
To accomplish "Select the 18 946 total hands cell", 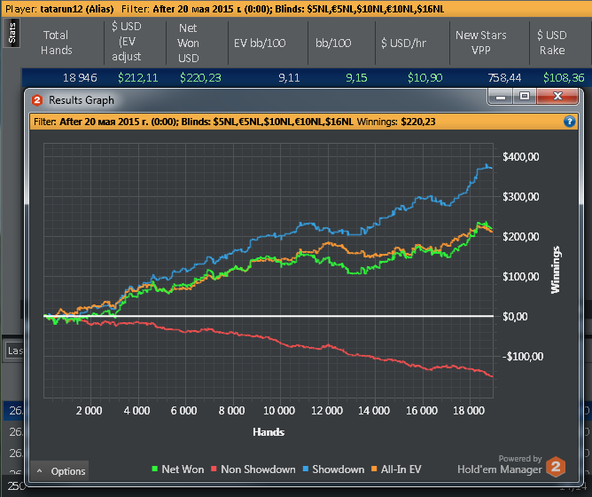I will (x=80, y=78).
